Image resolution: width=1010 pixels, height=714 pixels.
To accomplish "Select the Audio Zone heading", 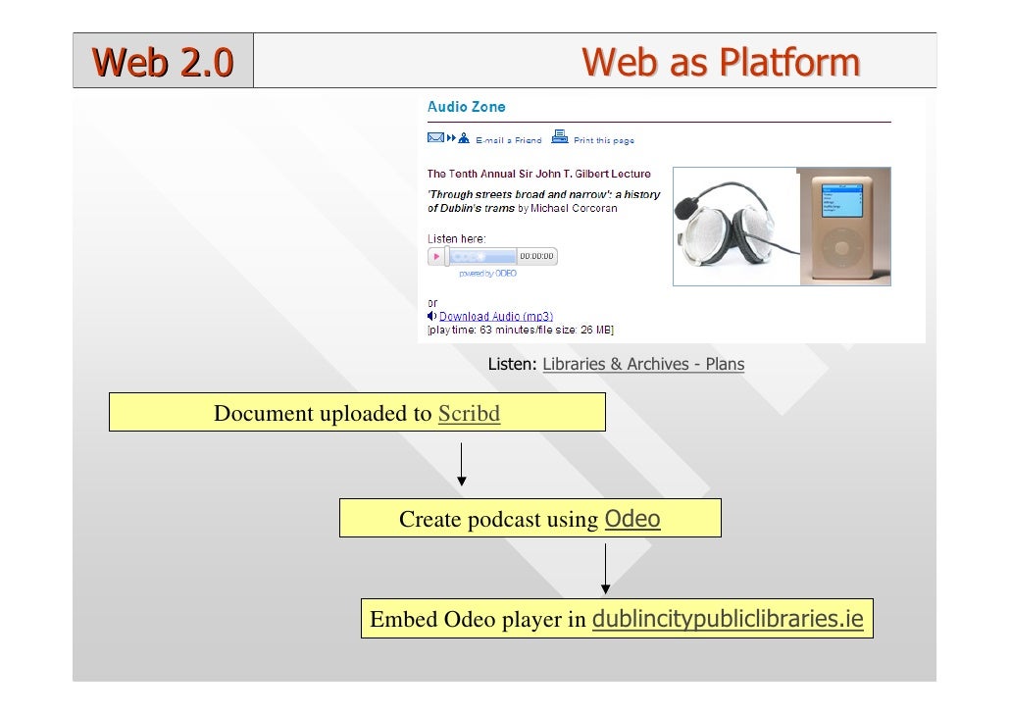I will 467,107.
